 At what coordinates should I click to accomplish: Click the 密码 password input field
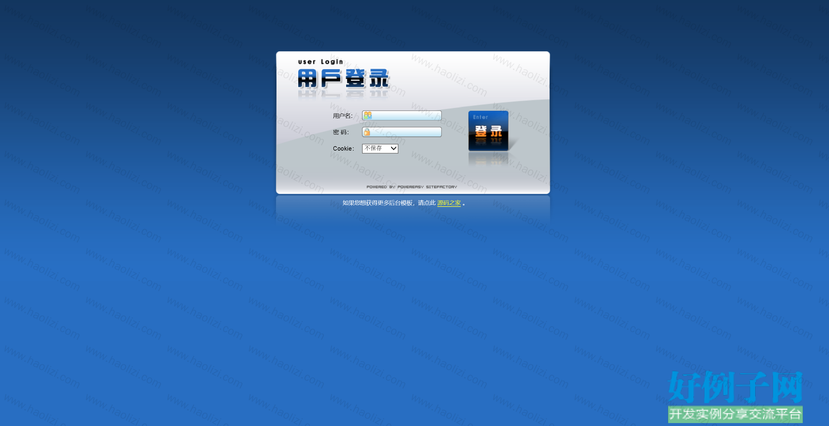tap(402, 132)
